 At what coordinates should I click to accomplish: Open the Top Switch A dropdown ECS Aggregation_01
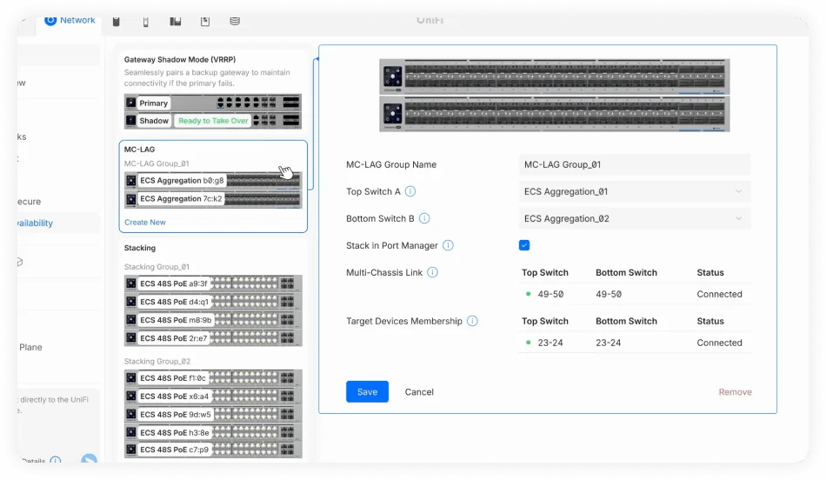pyautogui.click(x=635, y=191)
